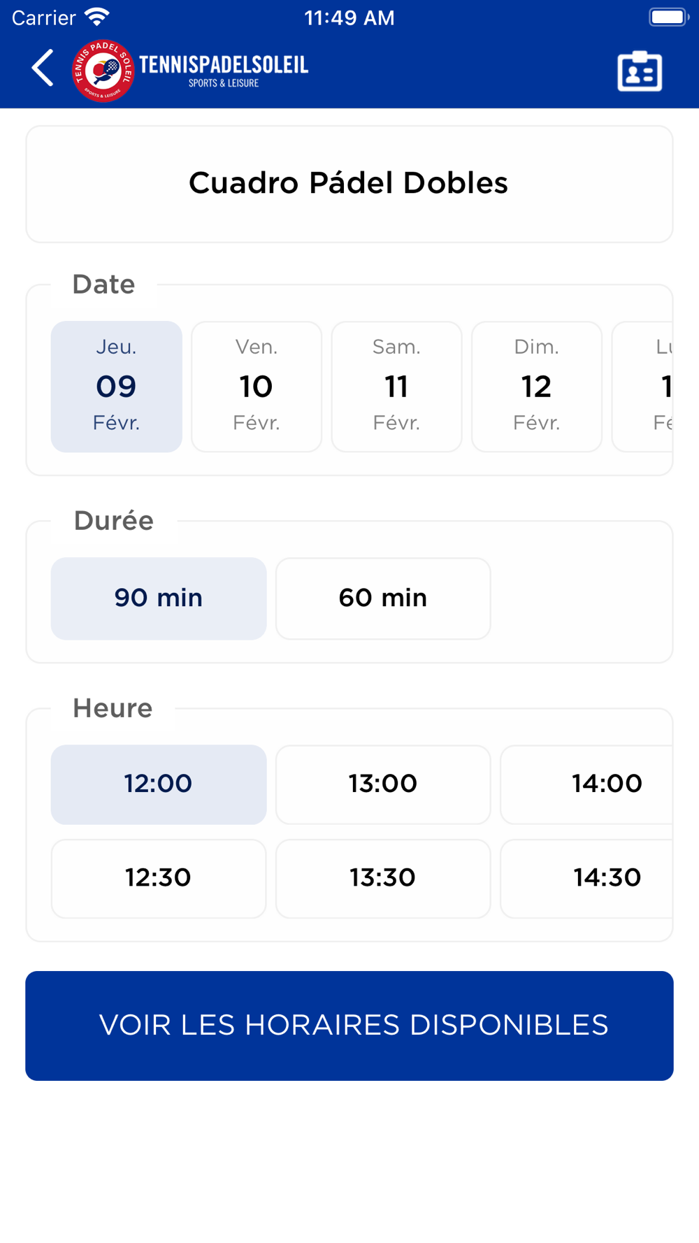
Task: Select the 12:30 time slot
Action: click(159, 878)
